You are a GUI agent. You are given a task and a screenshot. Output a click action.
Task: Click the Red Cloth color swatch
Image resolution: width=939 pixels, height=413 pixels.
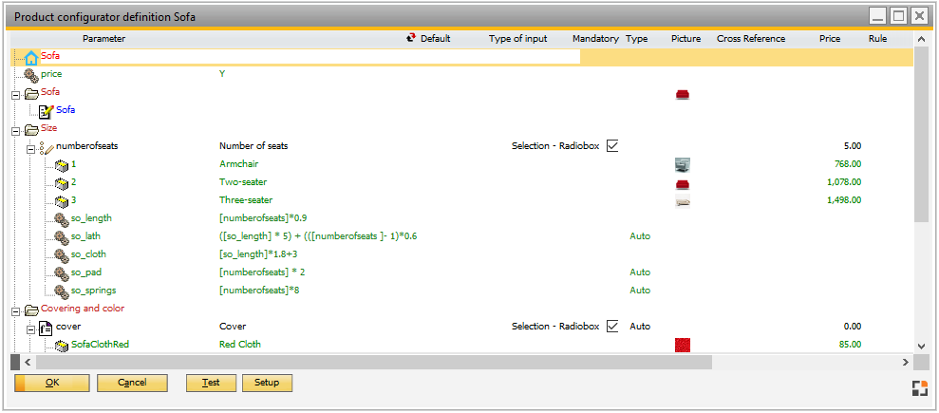click(x=682, y=345)
